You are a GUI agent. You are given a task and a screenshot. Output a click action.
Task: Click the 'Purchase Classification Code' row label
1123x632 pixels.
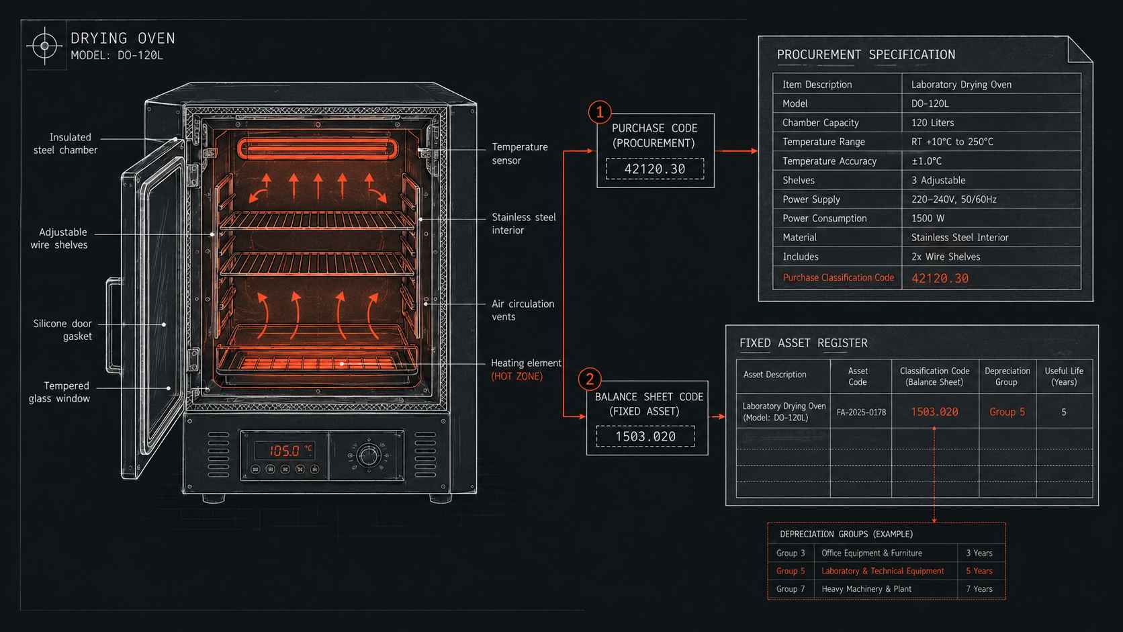tap(838, 277)
